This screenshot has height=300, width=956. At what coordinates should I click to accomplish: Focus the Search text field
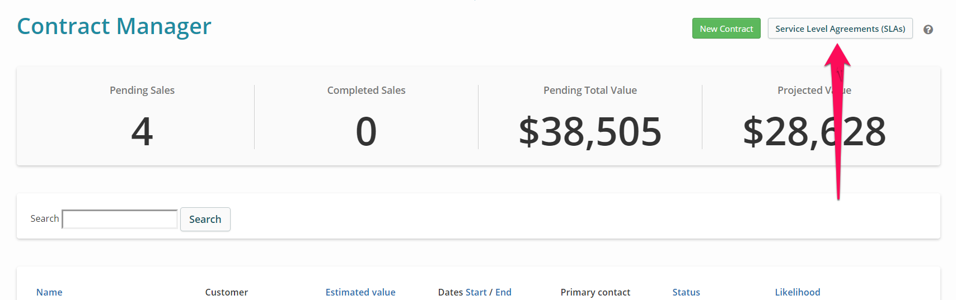tap(120, 219)
